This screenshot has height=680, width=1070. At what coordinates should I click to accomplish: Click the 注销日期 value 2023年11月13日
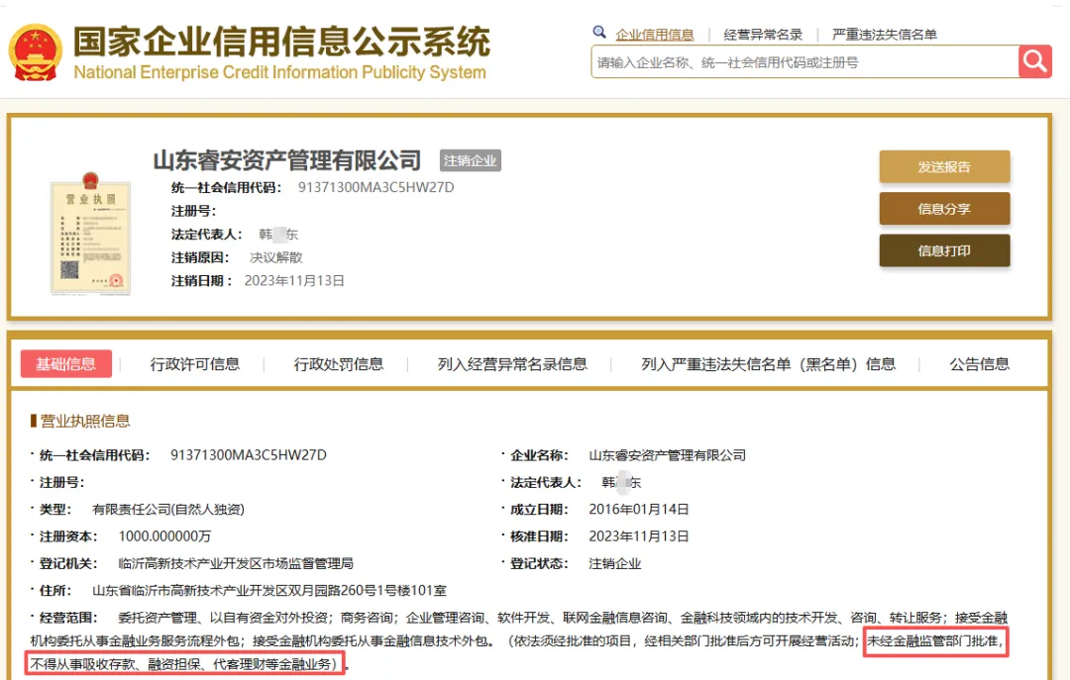point(295,280)
